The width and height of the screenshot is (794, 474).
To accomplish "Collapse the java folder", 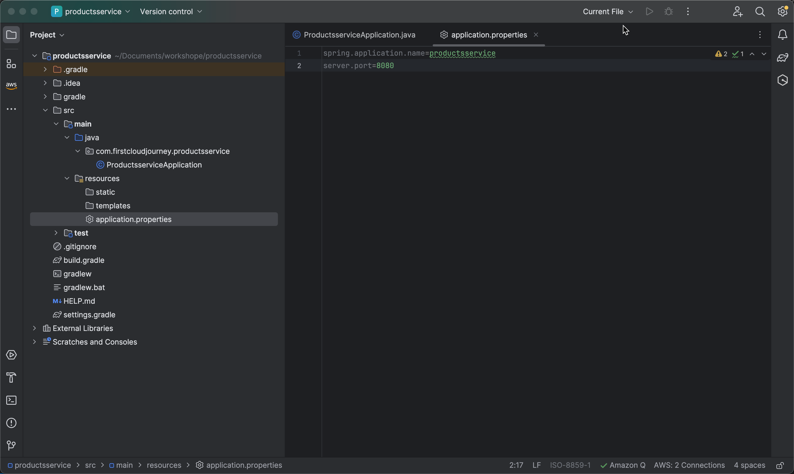I will click(67, 137).
